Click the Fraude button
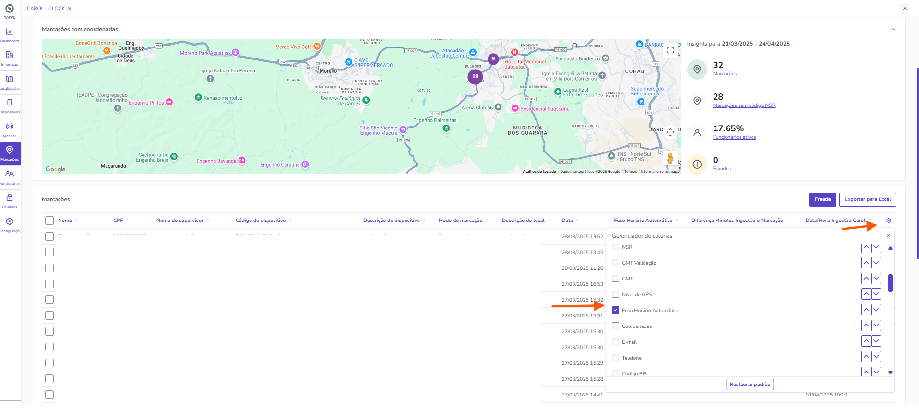The width and height of the screenshot is (919, 408). pos(823,199)
